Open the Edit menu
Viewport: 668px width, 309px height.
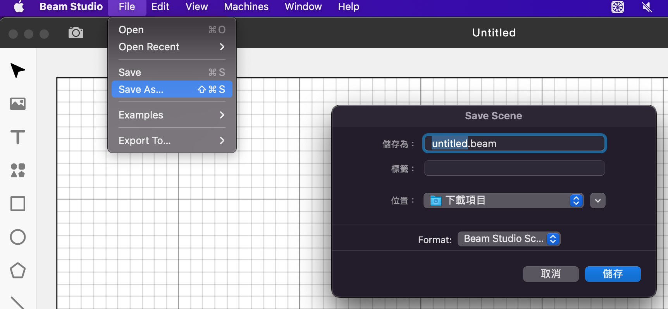[160, 7]
